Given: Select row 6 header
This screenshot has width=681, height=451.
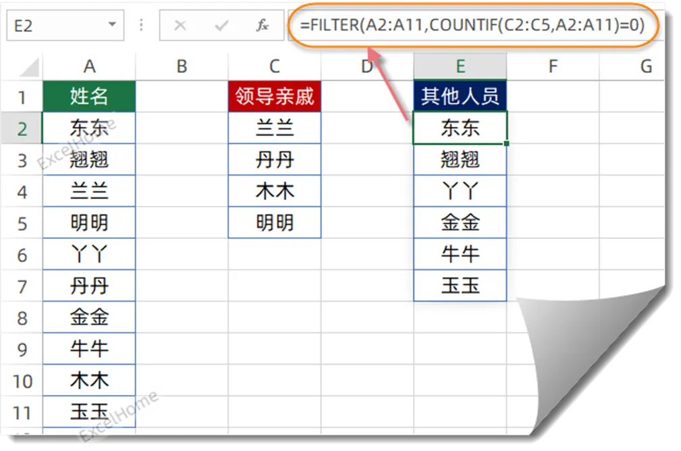Looking at the screenshot, I should pyautogui.click(x=22, y=255).
